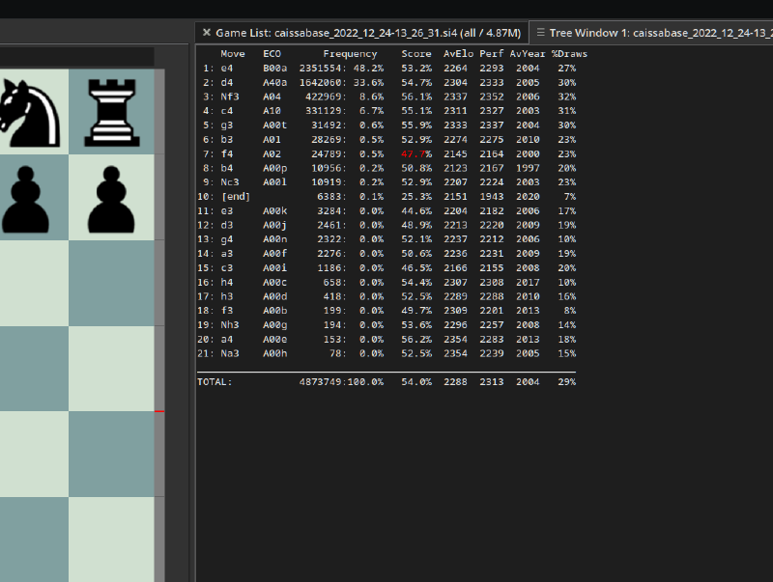Switch to the Tree Window 1 tab
Viewport: 773px width, 582px height.
tap(657, 32)
